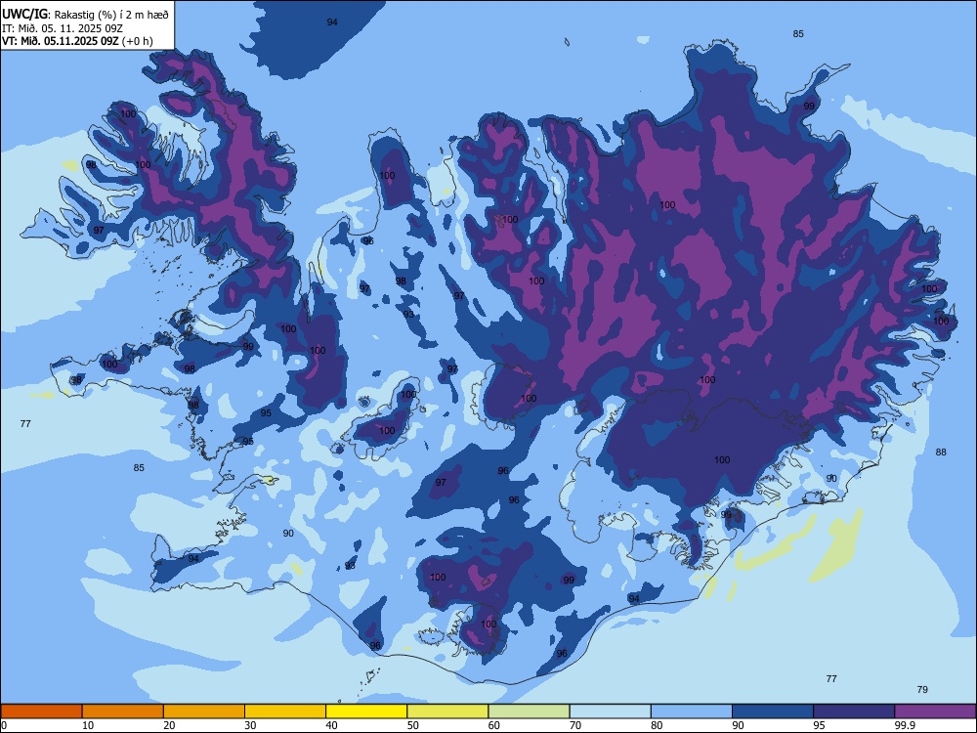The height and width of the screenshot is (733, 977).
Task: Click the 'VT: Mið. 05.11.2025 09Z (+0 h)' line
Action: point(77,41)
